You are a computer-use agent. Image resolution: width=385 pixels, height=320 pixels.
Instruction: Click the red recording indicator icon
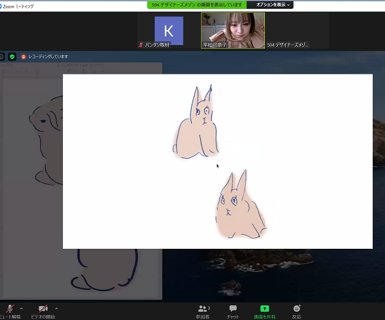23,56
